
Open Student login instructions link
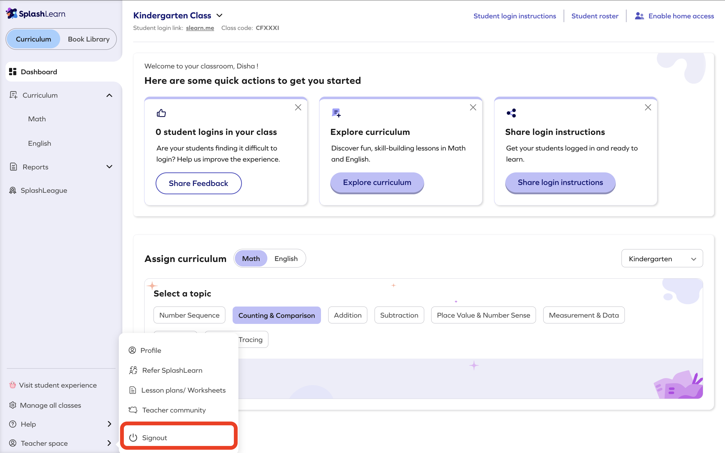coord(515,16)
